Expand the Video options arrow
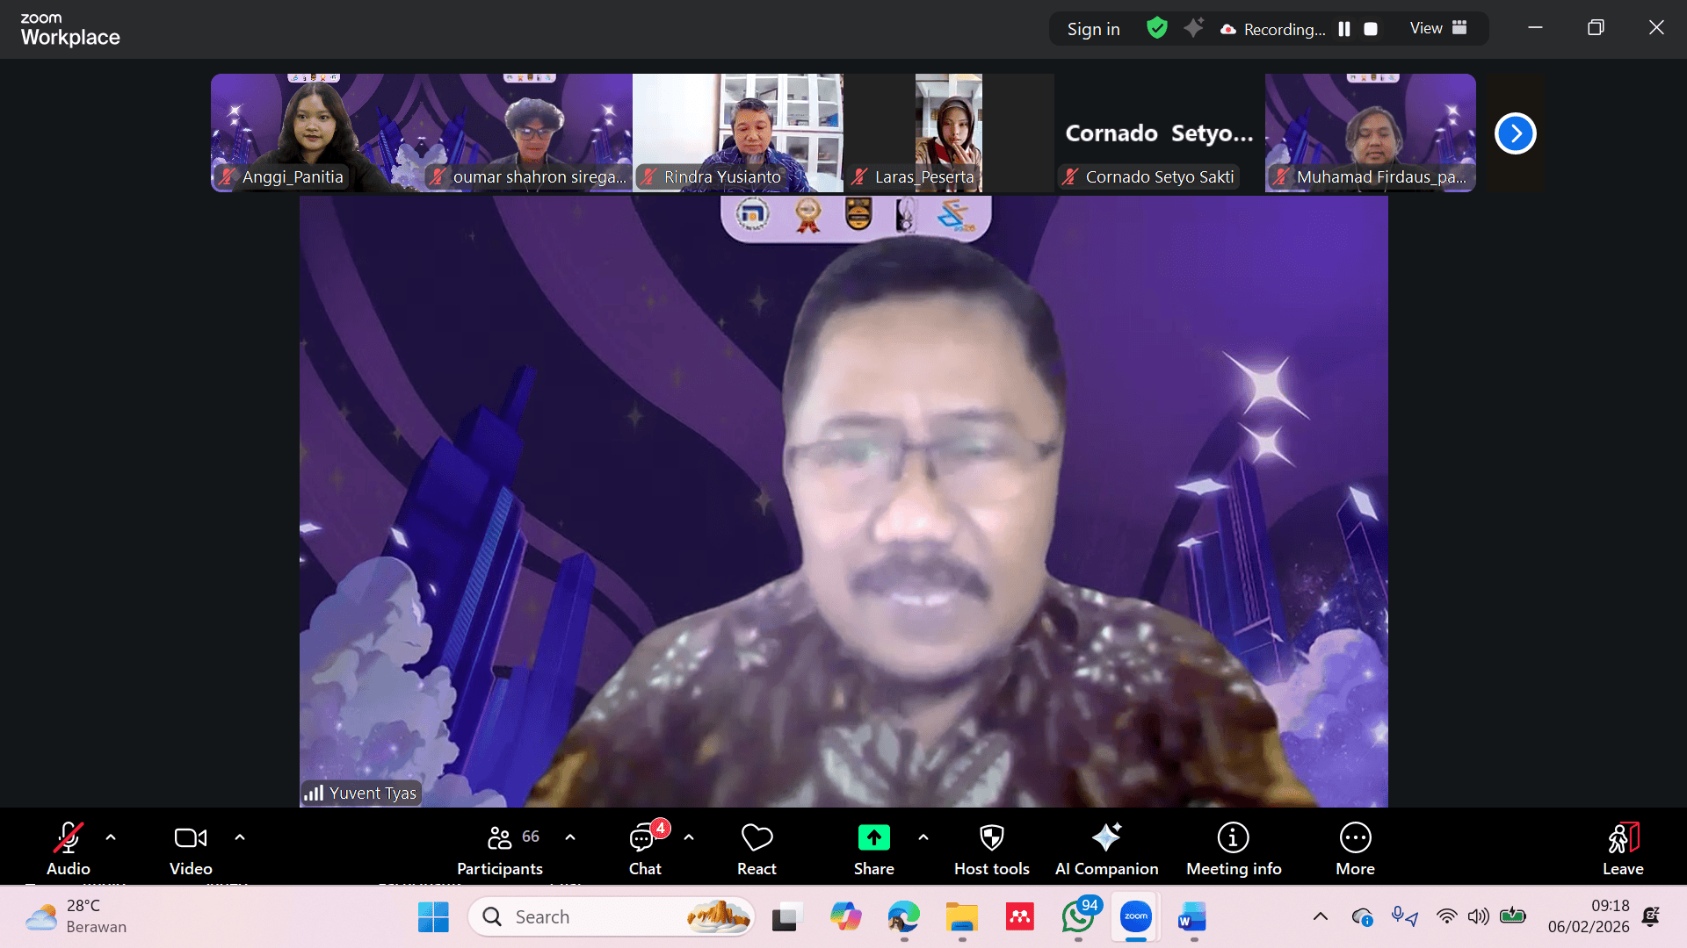The image size is (1687, 948). tap(240, 837)
